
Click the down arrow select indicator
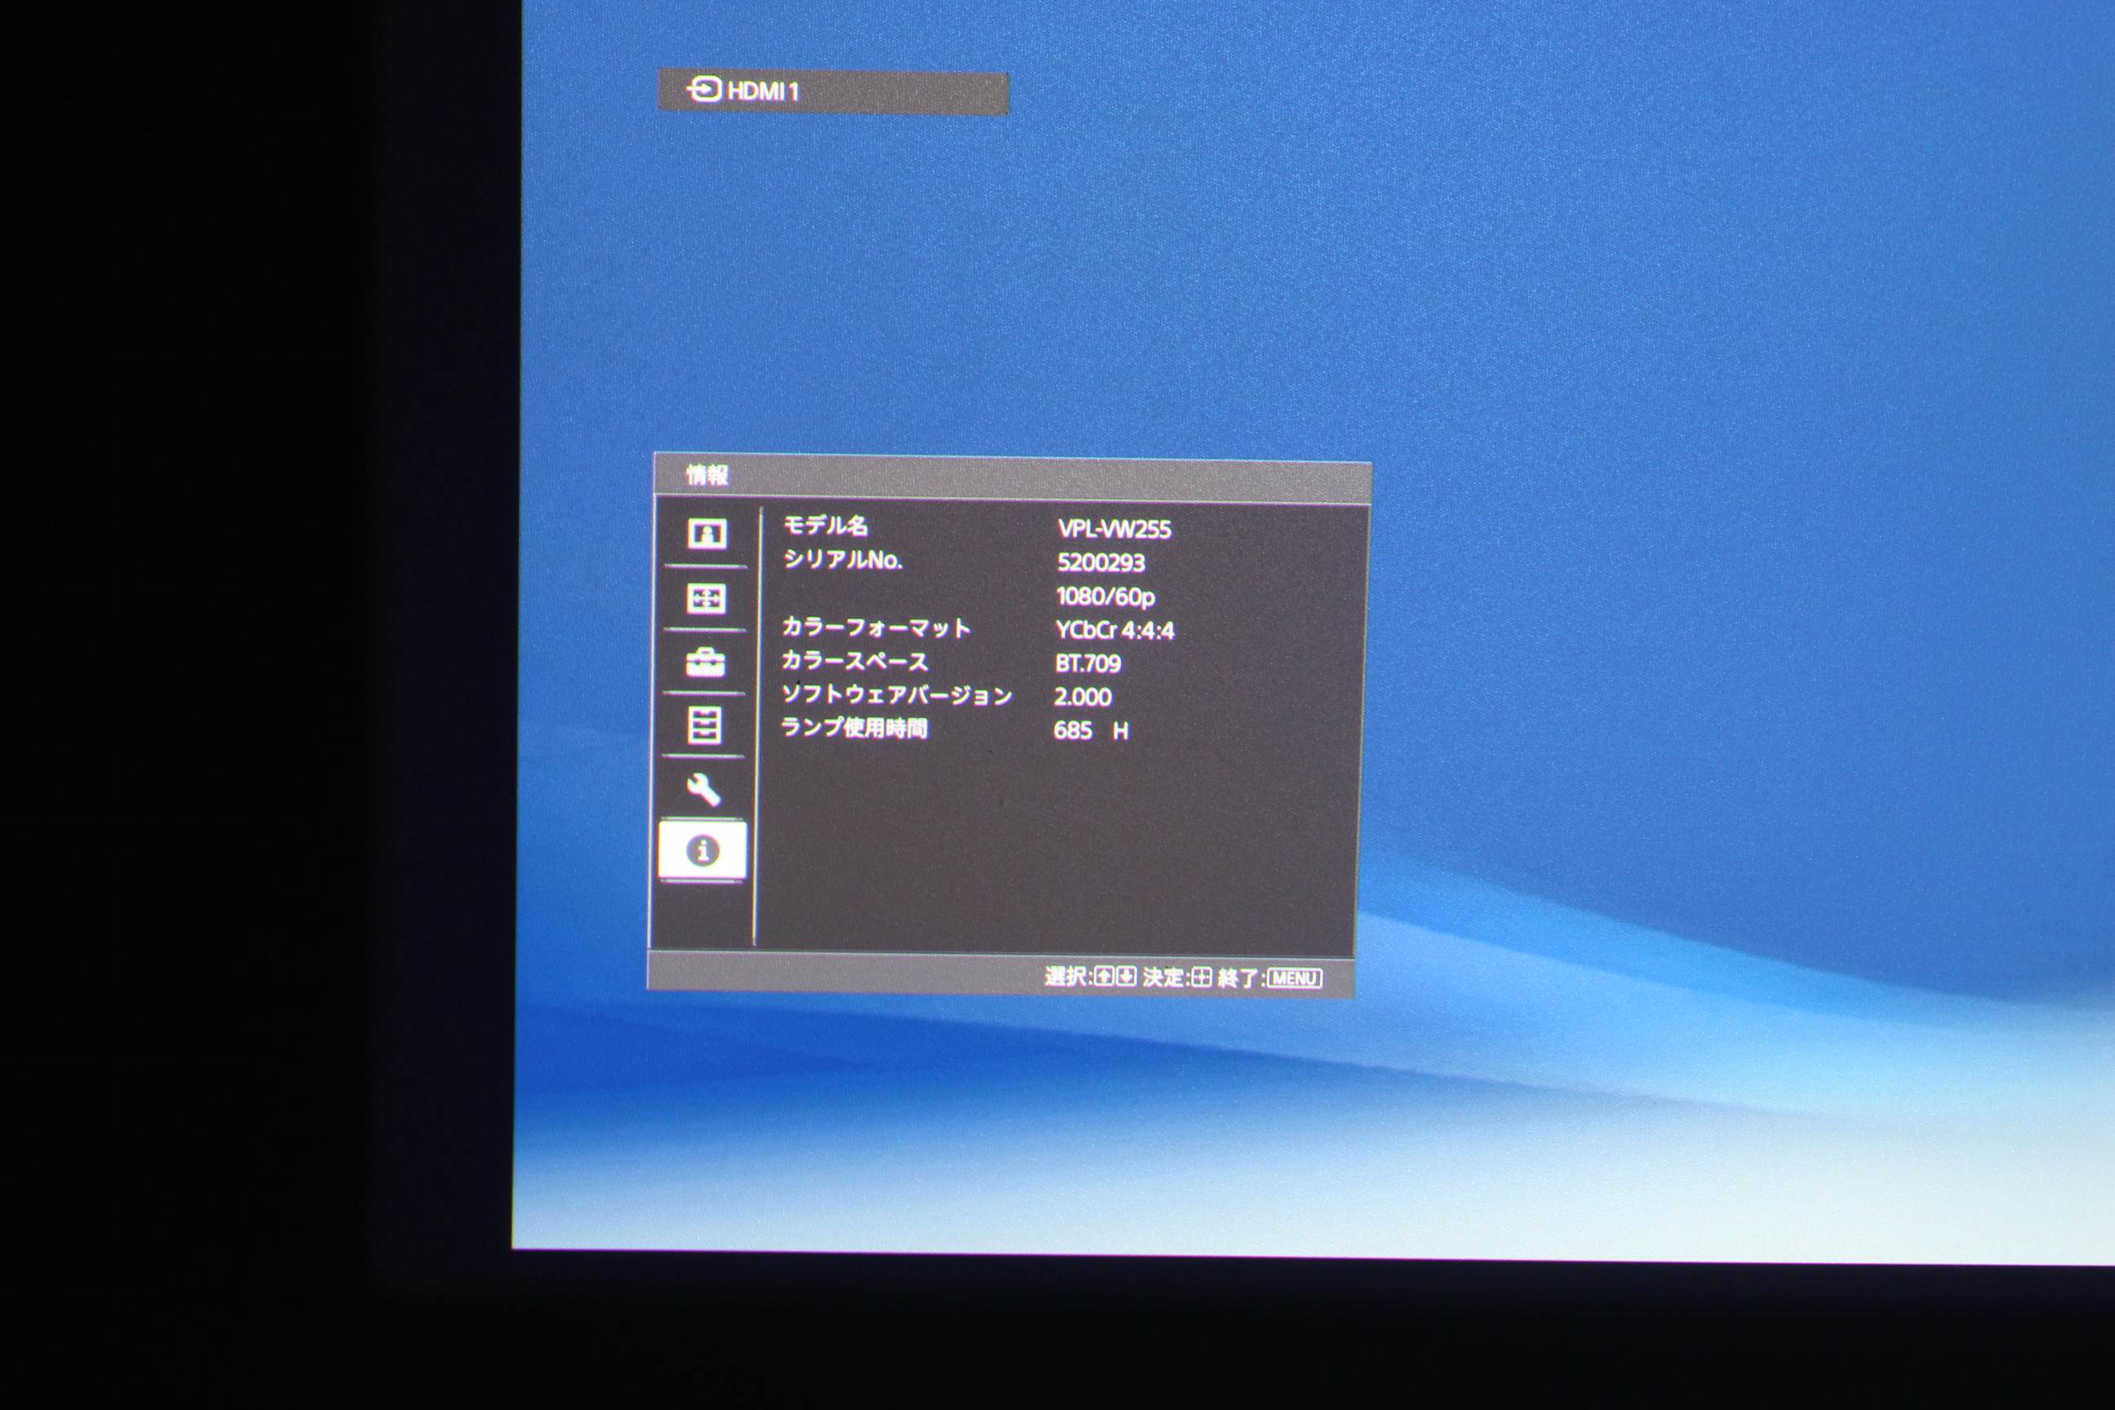pyautogui.click(x=1126, y=977)
